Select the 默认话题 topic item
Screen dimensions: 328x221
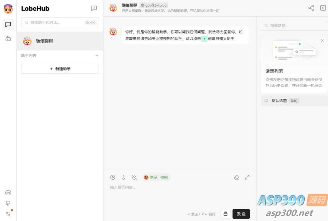[294, 101]
